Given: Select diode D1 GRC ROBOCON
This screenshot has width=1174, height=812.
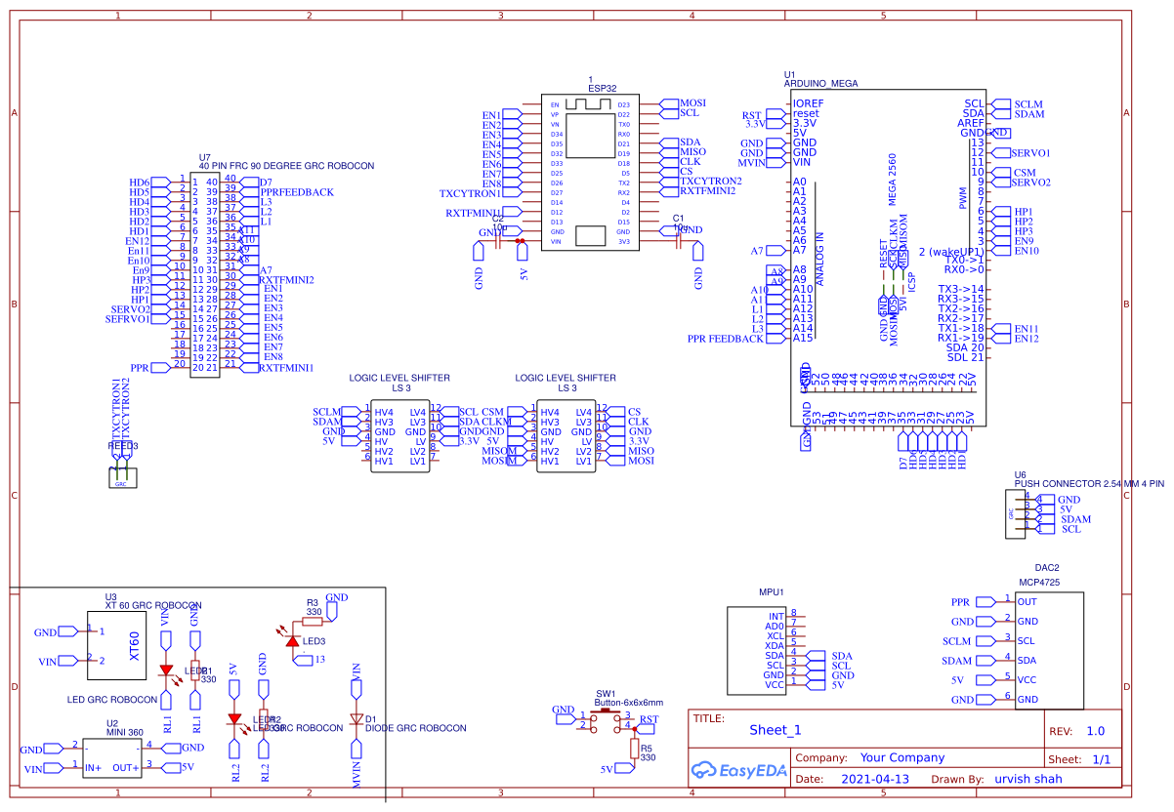Looking at the screenshot, I should pos(355,719).
